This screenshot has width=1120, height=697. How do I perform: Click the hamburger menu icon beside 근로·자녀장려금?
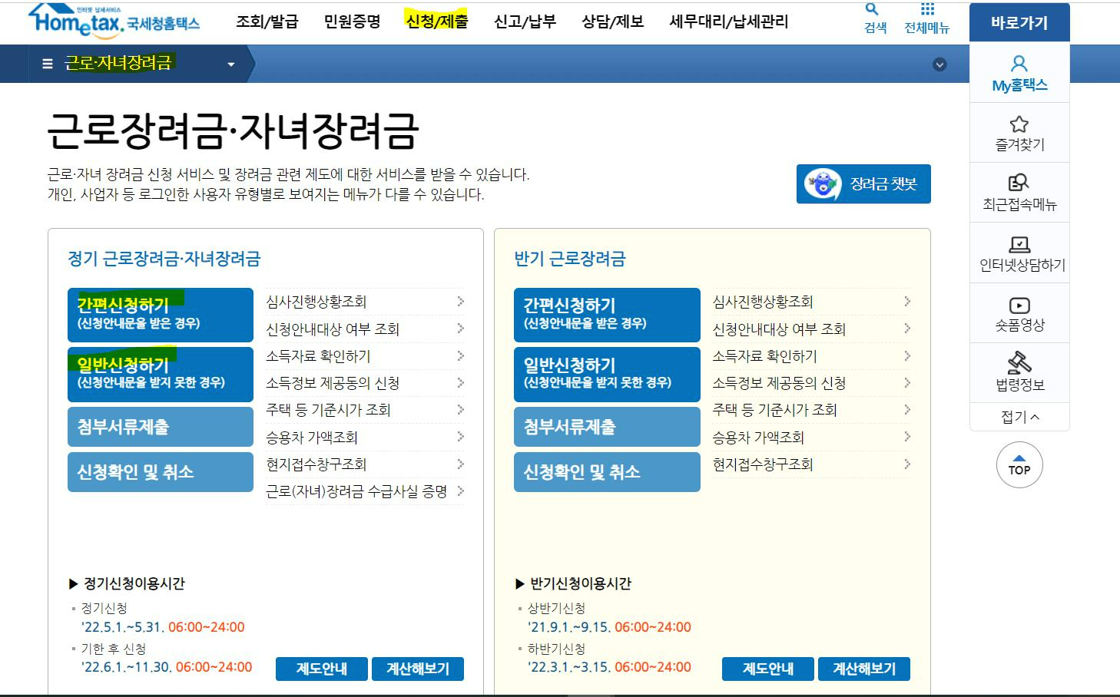(48, 64)
